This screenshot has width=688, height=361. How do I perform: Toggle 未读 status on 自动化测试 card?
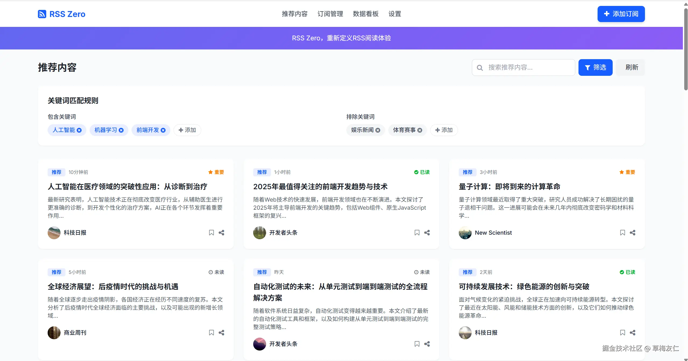point(422,272)
